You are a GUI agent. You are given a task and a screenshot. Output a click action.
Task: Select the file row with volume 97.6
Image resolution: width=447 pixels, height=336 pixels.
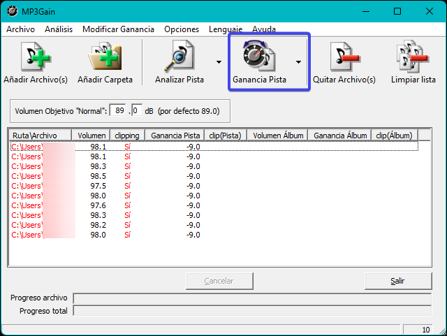click(214, 205)
